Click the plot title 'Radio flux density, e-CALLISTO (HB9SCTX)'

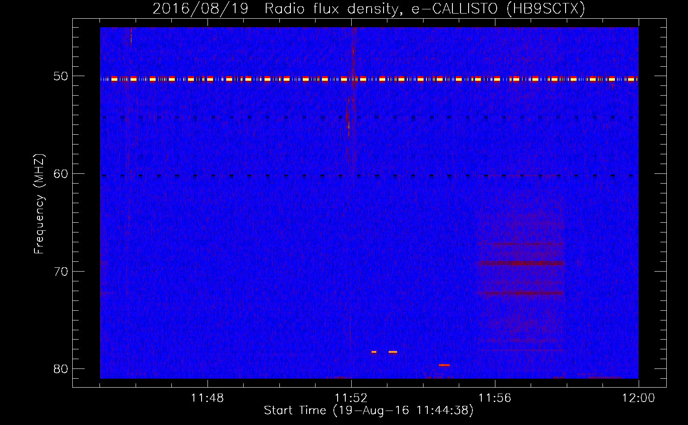(x=424, y=9)
